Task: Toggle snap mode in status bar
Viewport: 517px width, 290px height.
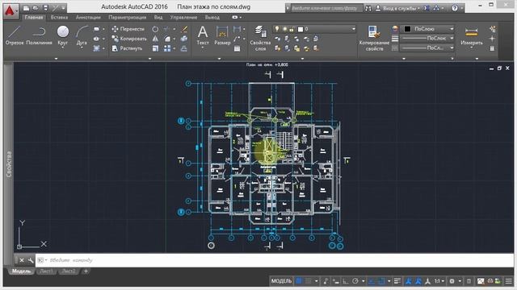Action: tap(309, 281)
